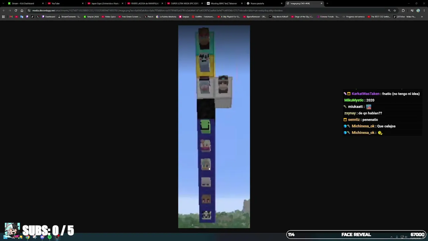Switch to SUPER ULTRA MEGA EPIC tab
Screen dimensions: 428x241
click(x=185, y=3)
